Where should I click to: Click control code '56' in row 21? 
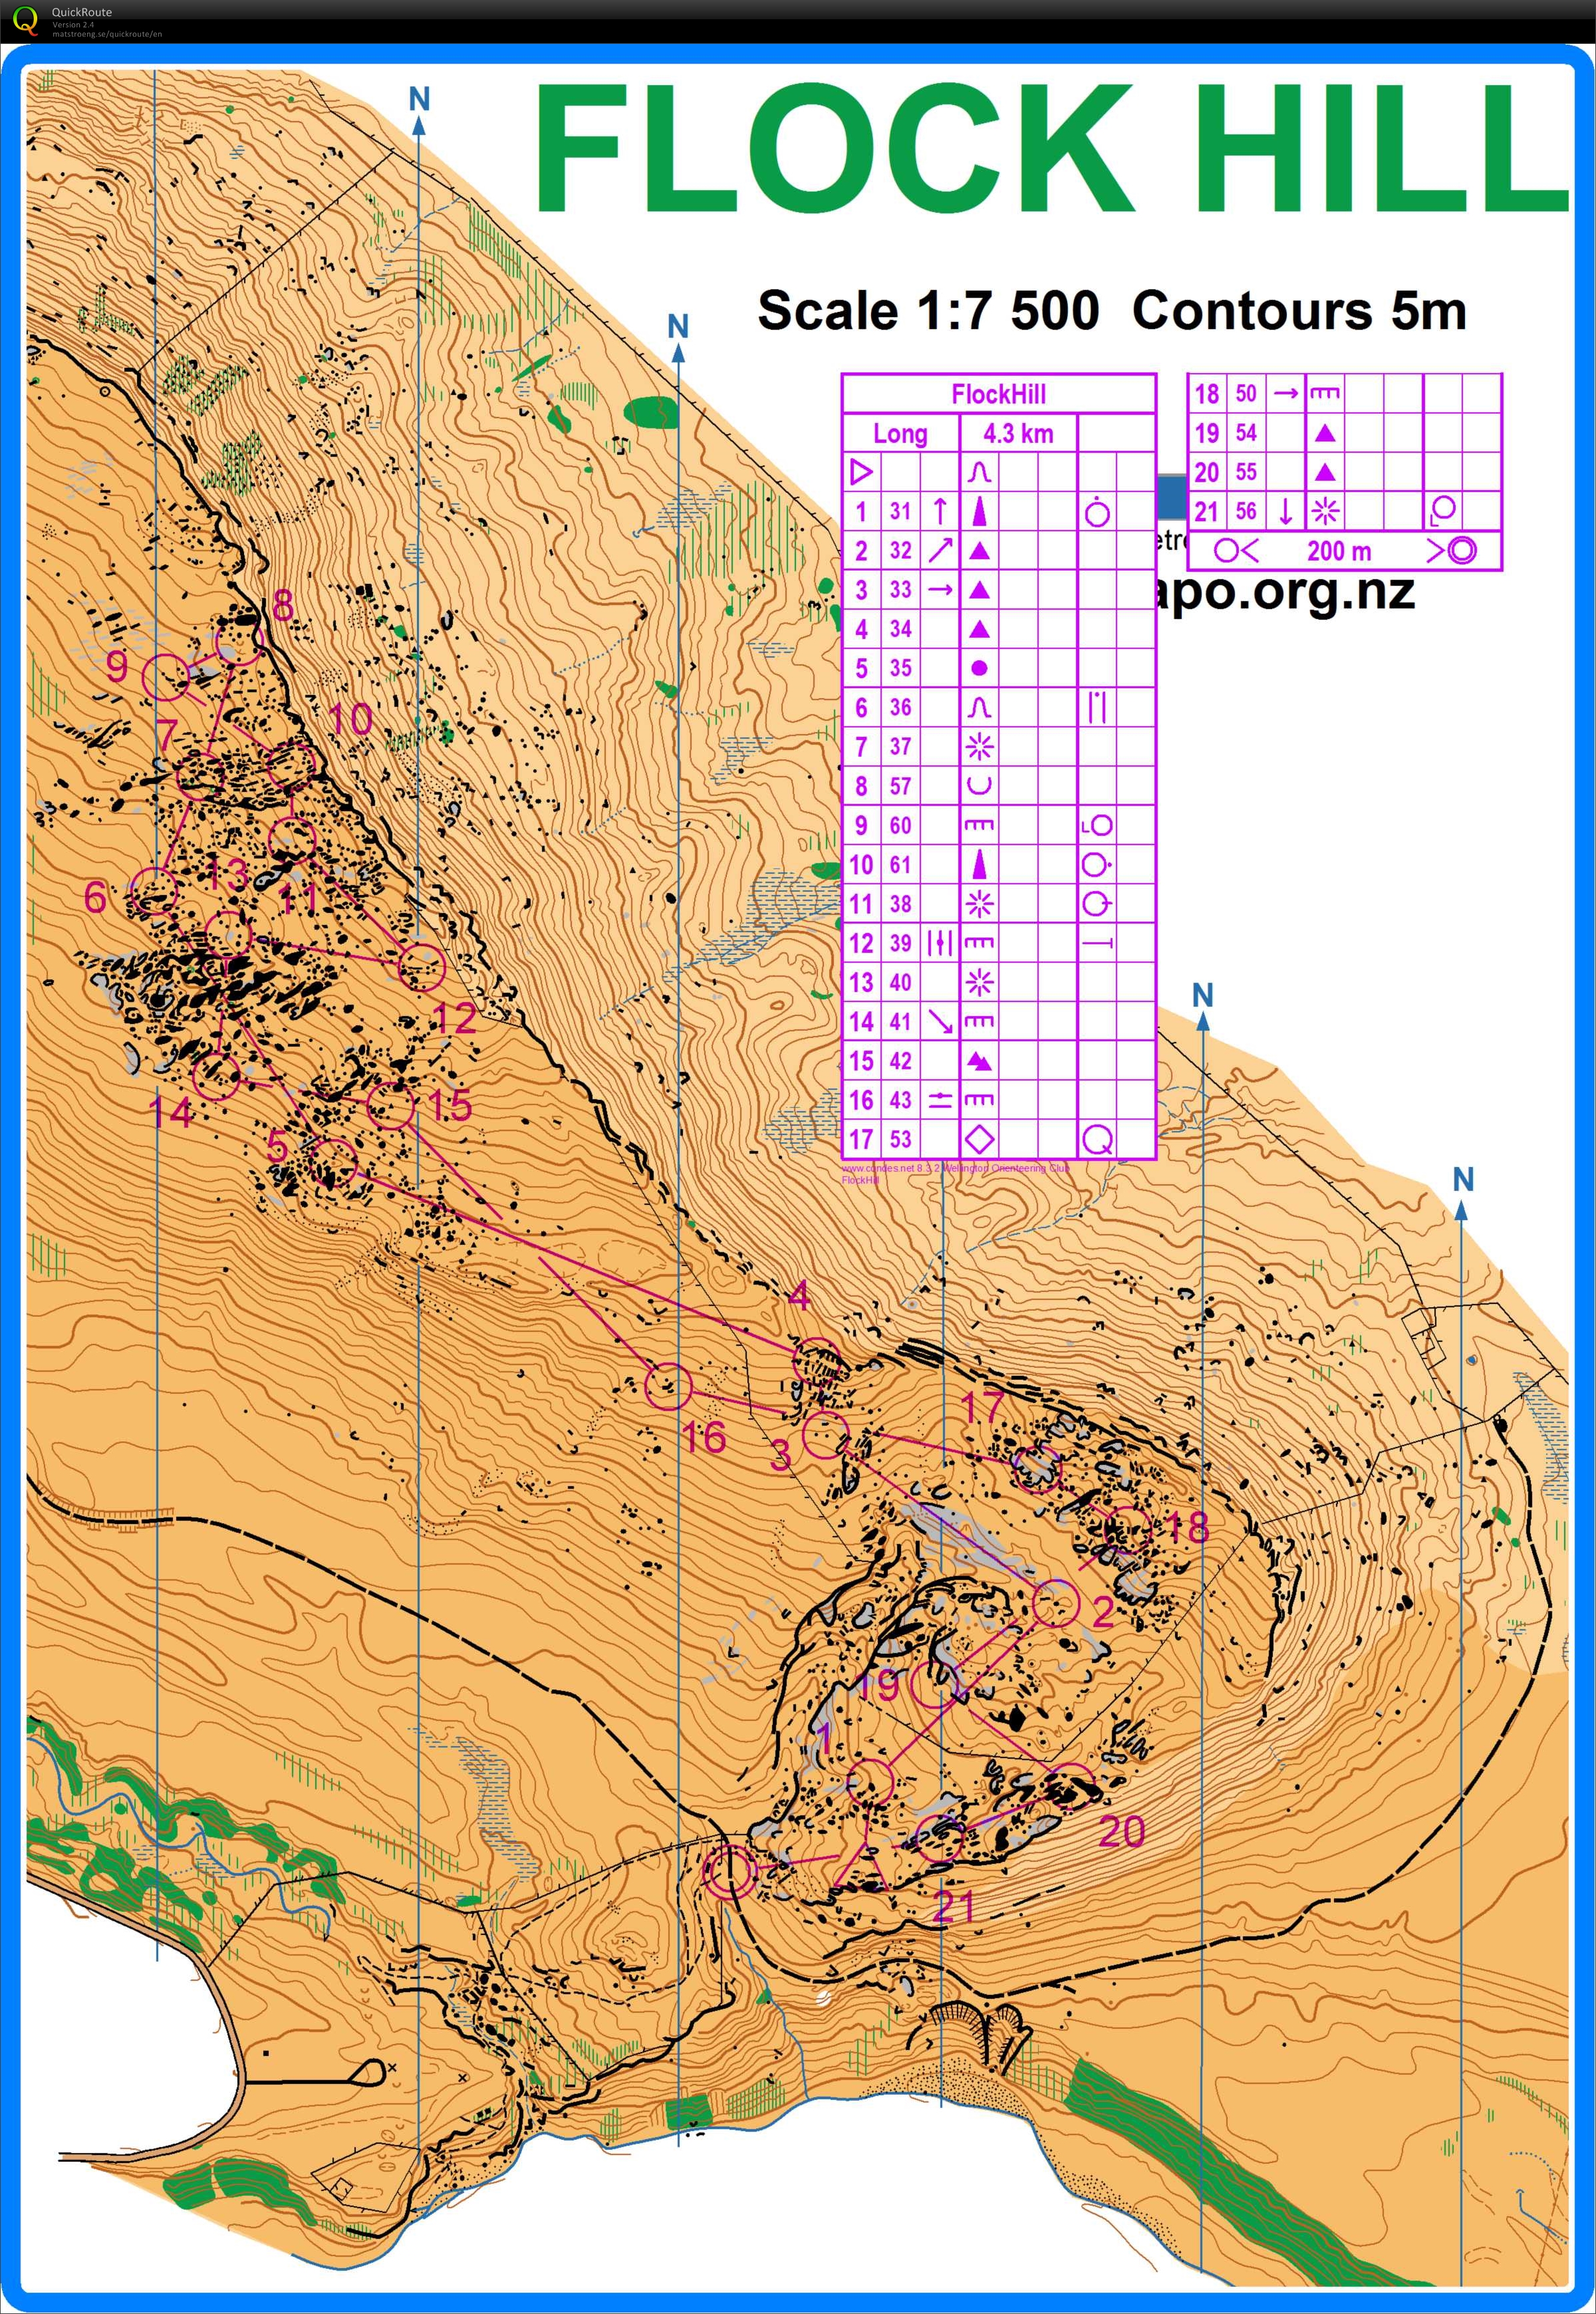tap(1246, 511)
